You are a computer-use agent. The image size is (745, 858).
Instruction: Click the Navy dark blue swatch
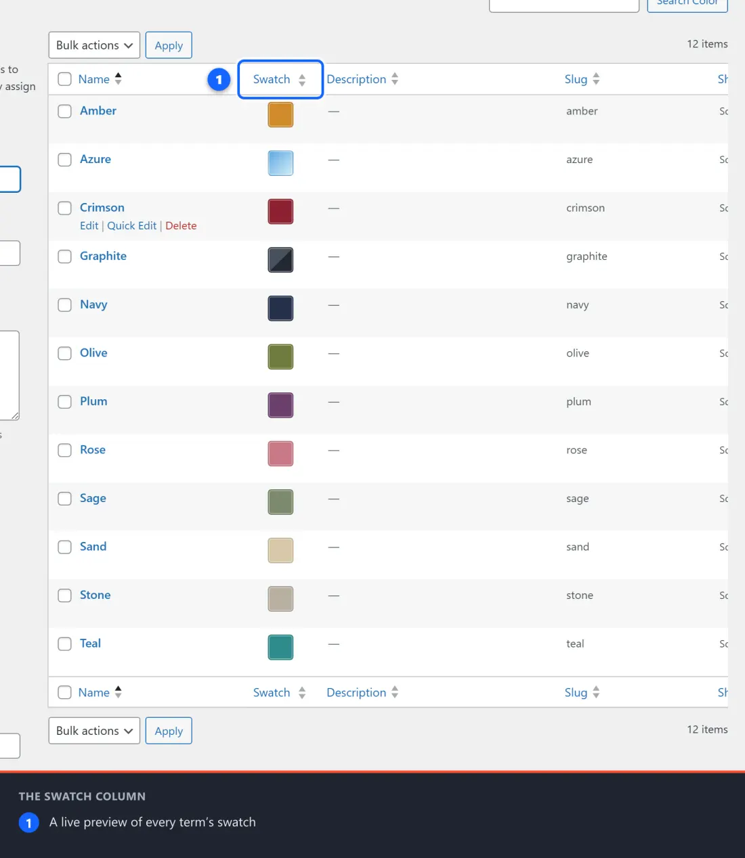tap(280, 309)
